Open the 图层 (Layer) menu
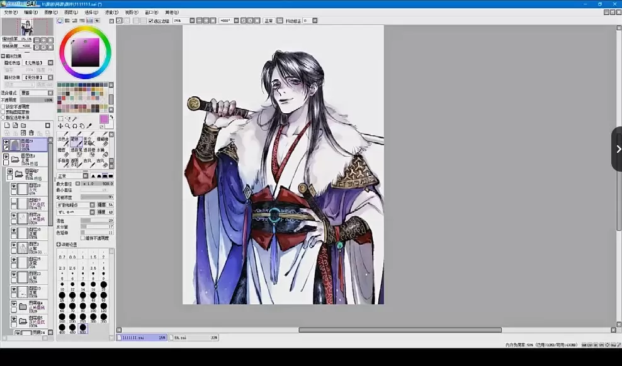 click(x=71, y=12)
